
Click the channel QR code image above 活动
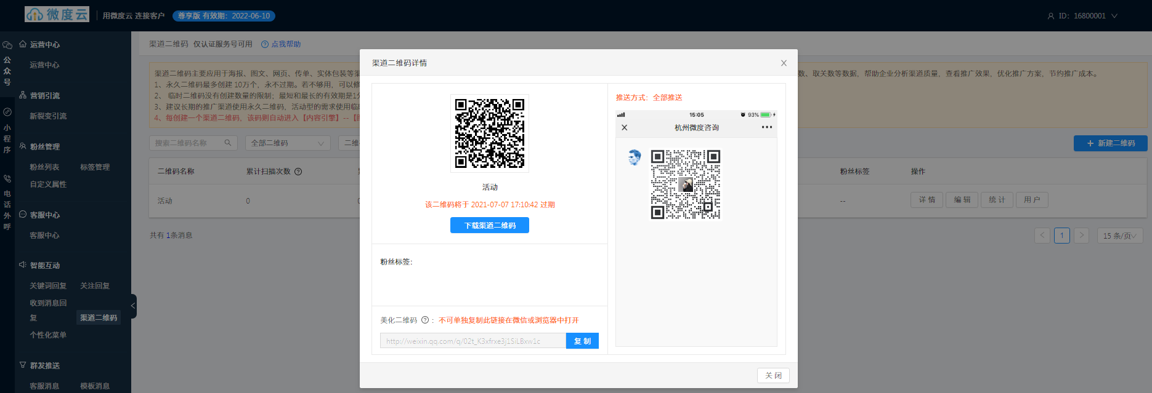click(490, 133)
